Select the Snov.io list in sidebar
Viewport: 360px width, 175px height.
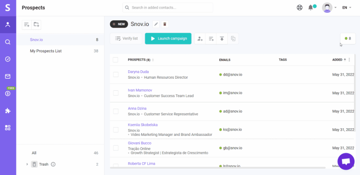[60, 40]
